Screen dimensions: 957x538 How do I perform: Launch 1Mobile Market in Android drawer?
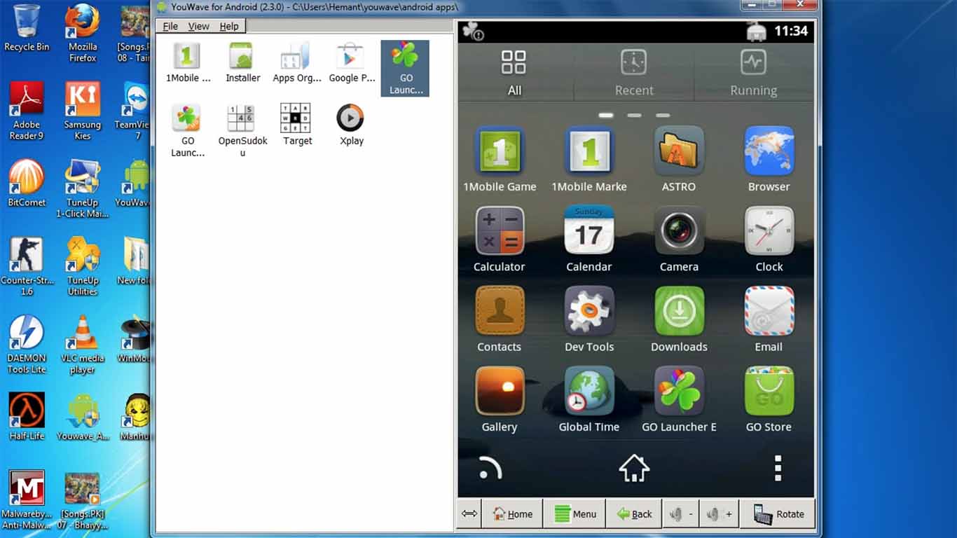589,160
